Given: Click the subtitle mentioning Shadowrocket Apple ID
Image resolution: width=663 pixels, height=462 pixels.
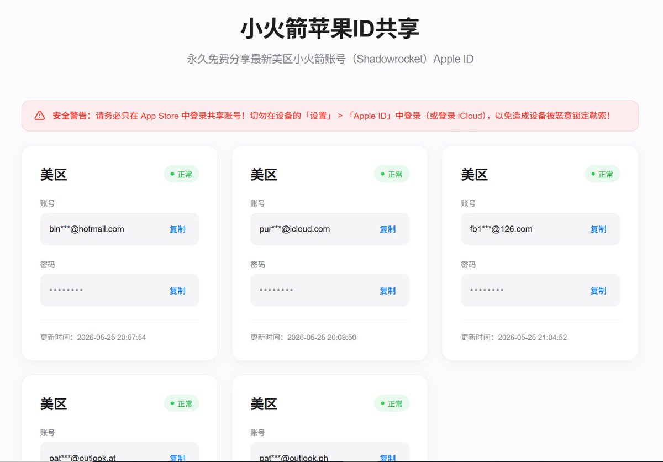Looking at the screenshot, I should tap(330, 59).
